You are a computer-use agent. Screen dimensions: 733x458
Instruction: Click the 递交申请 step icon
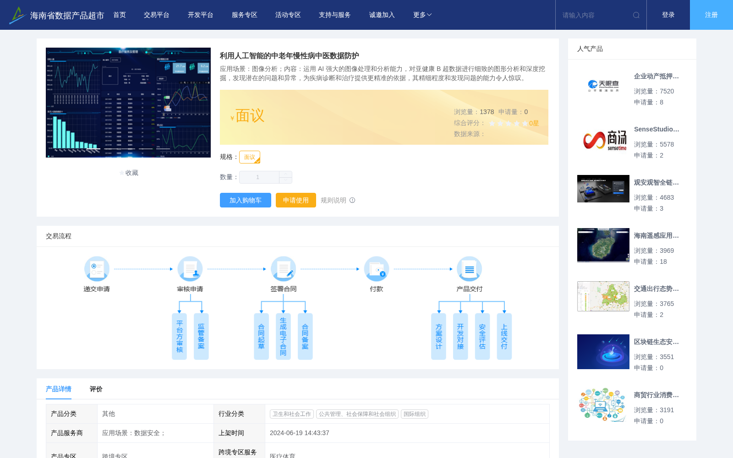point(97,269)
